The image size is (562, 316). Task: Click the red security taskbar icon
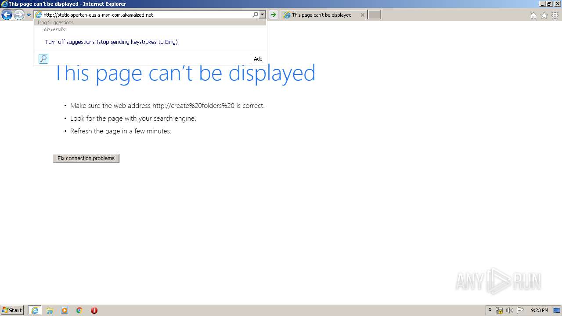pyautogui.click(x=94, y=310)
